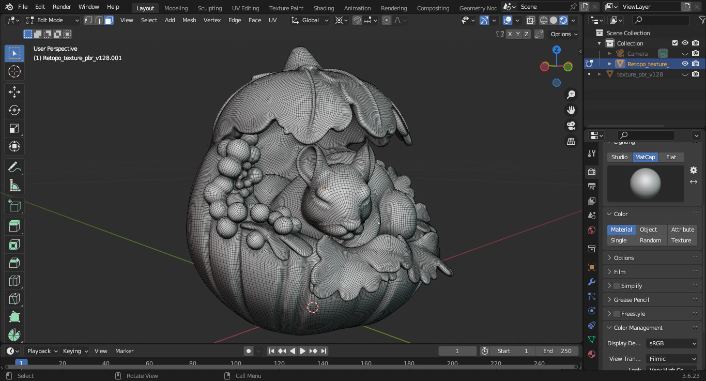Open the Object Data properties tab

click(x=592, y=340)
